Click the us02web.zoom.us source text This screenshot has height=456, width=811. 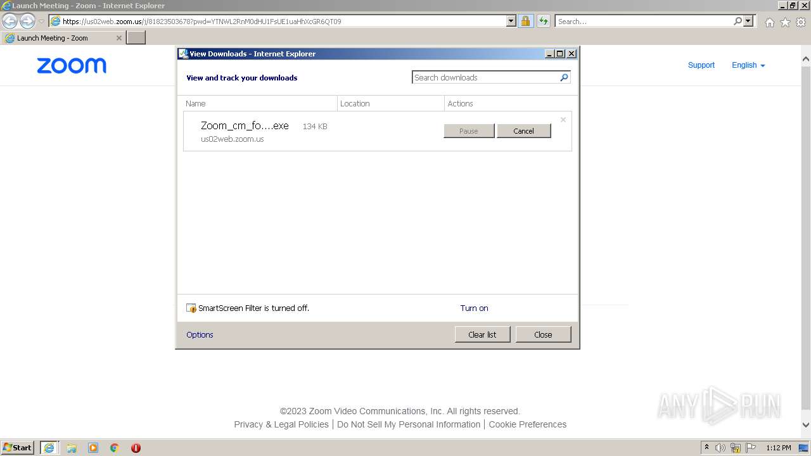point(233,139)
